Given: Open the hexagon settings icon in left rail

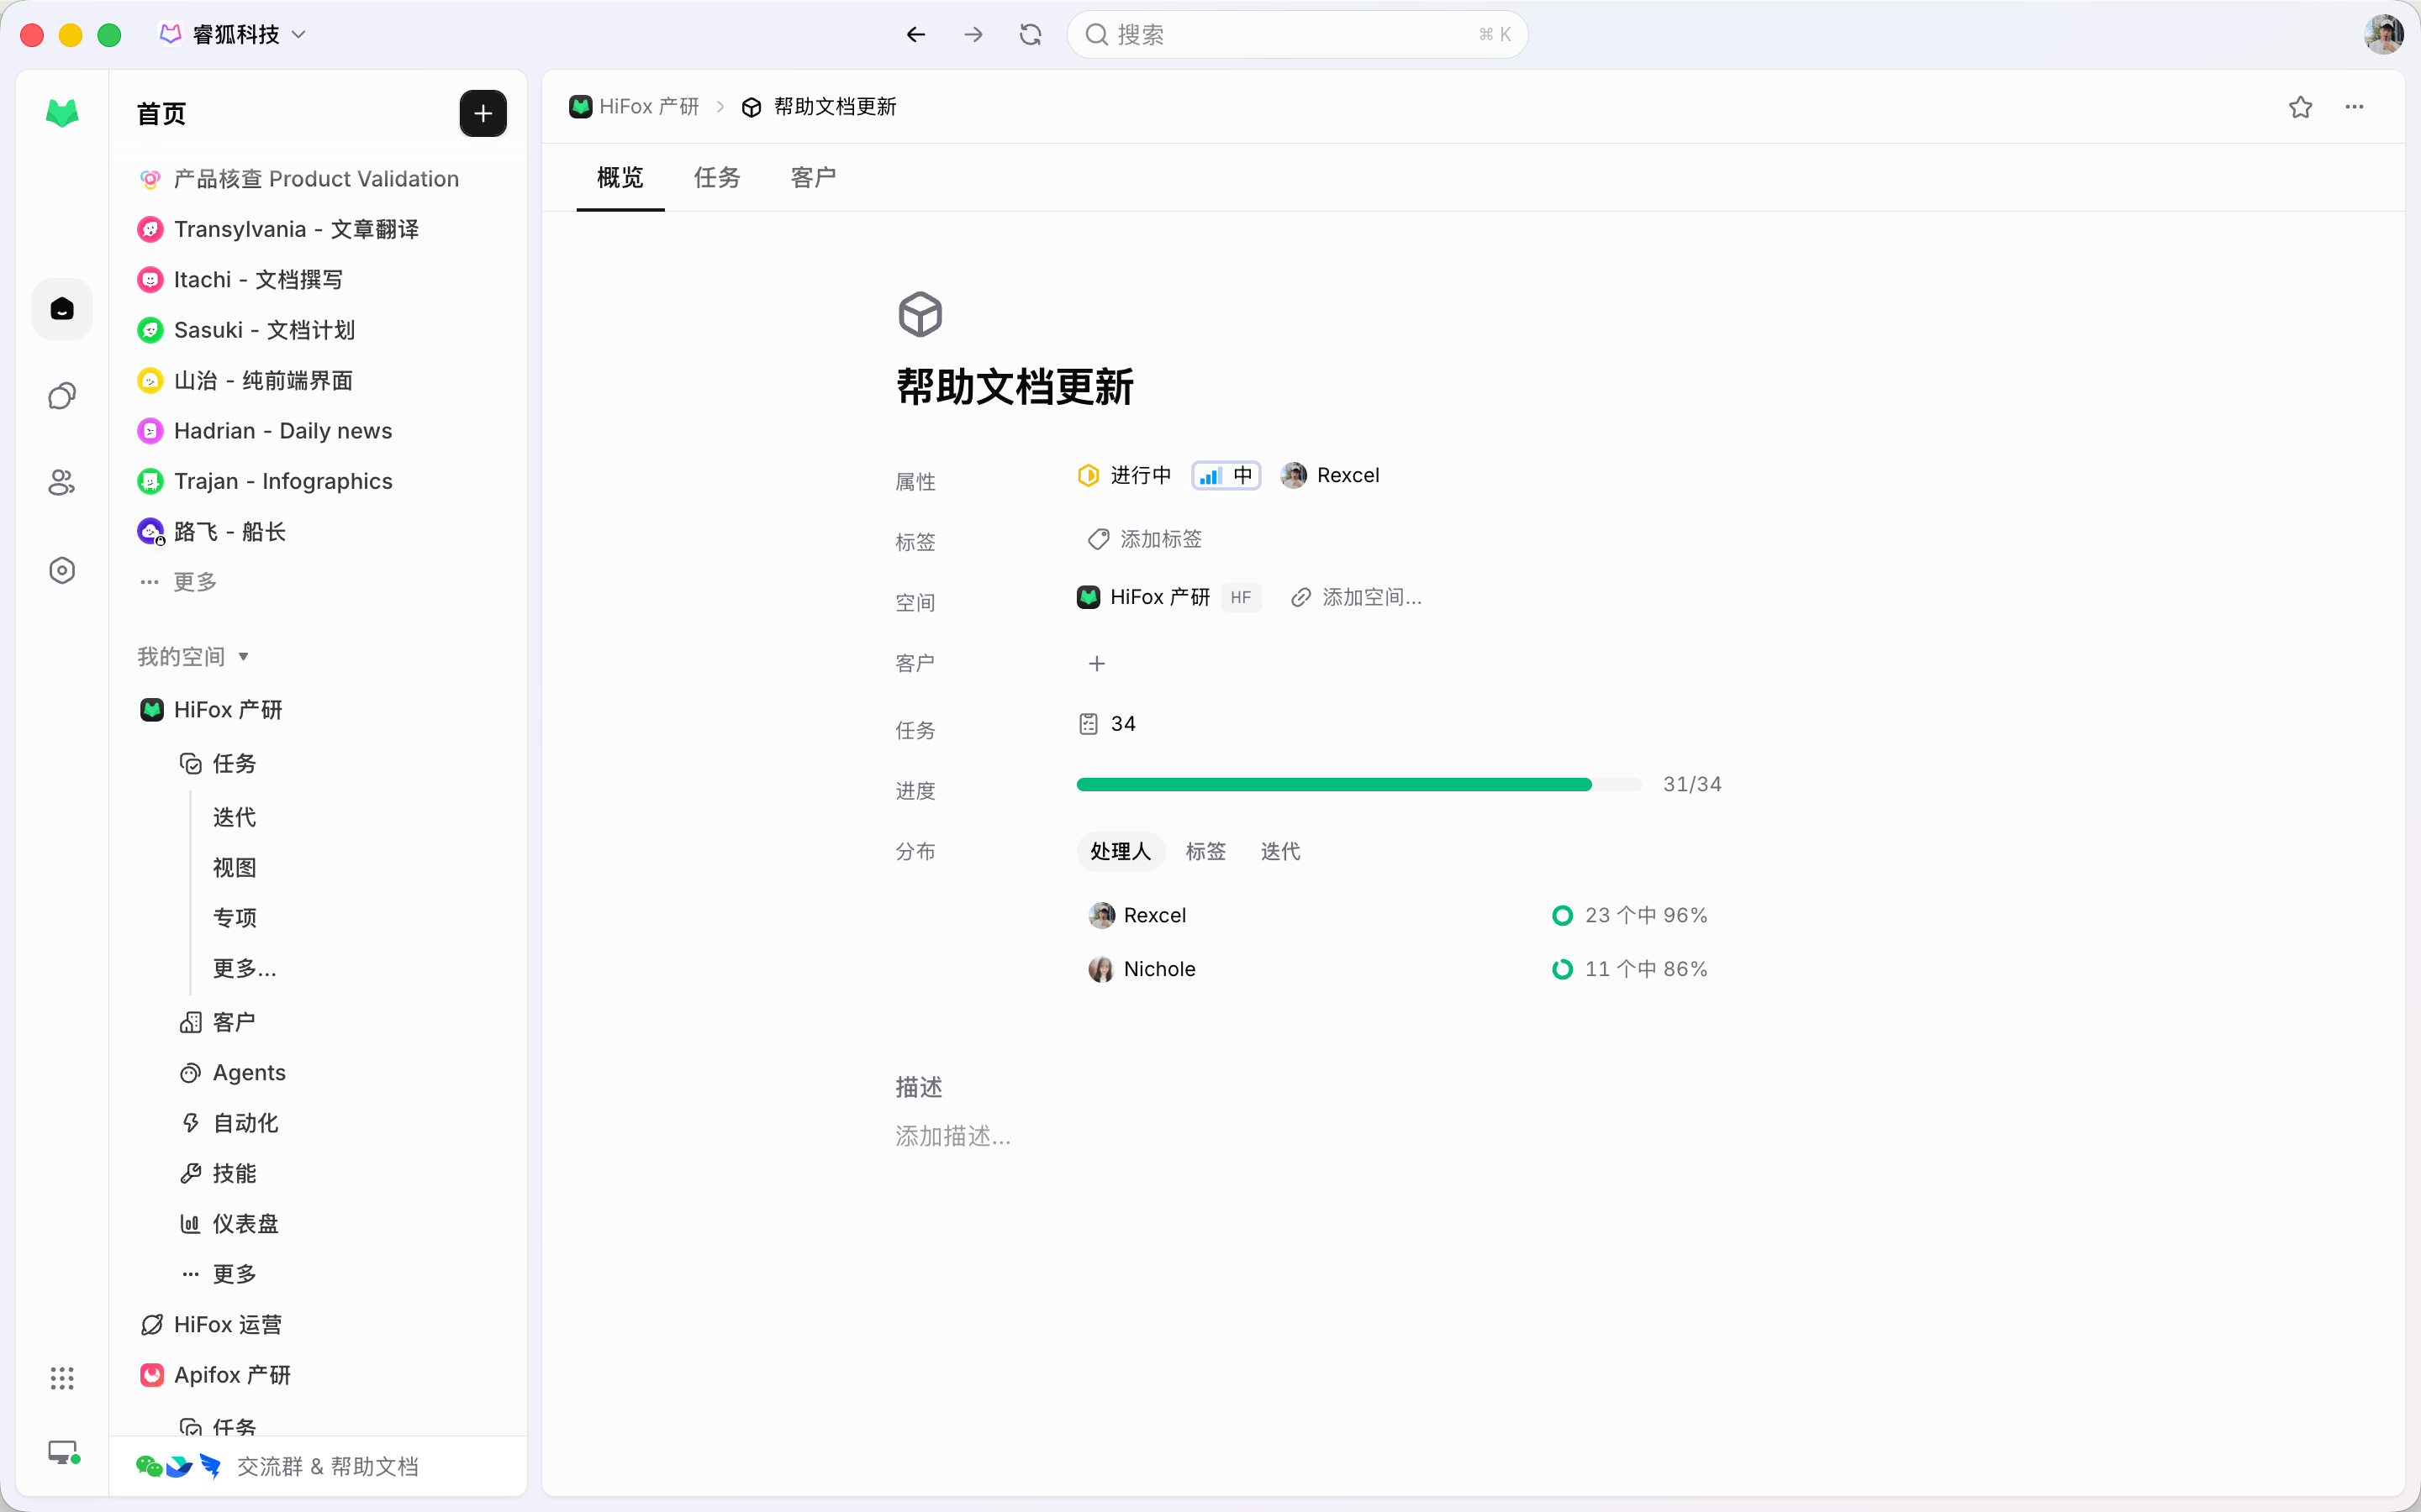Looking at the screenshot, I should (x=62, y=570).
